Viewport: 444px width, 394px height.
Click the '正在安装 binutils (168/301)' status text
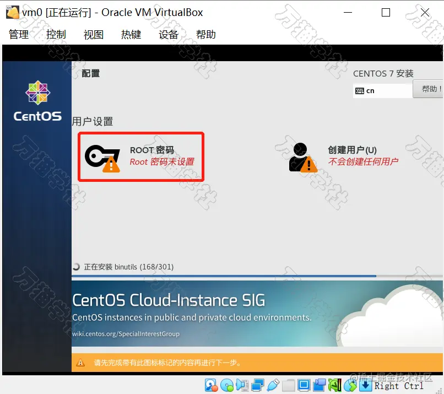pos(128,267)
